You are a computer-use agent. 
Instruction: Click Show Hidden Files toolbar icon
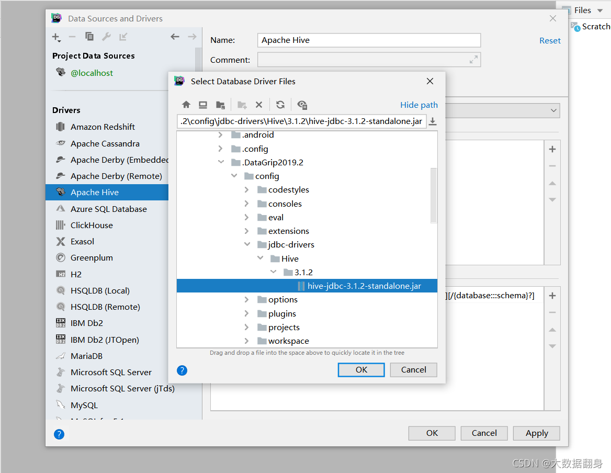(302, 105)
